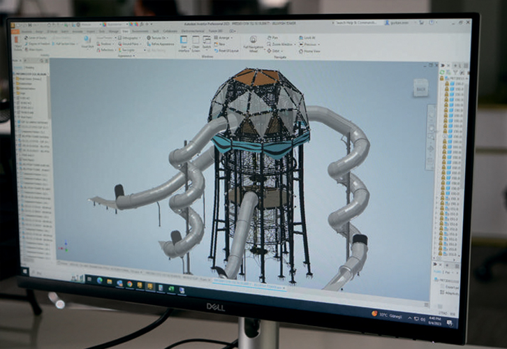
Task: Click the Clean Screen icon
Action: pos(196,45)
